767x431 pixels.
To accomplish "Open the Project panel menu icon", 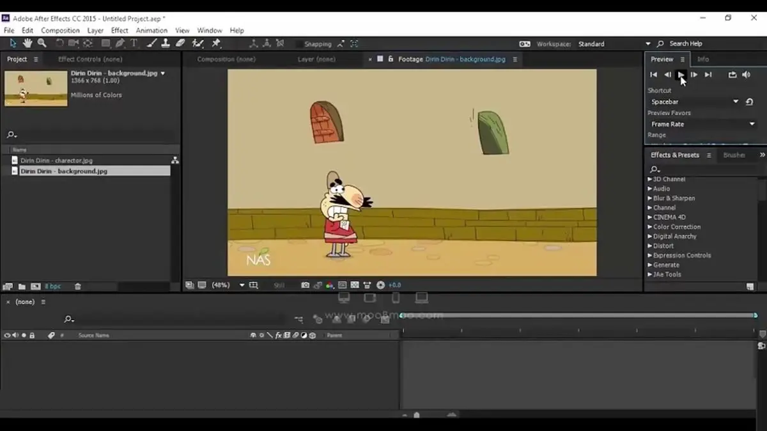I will pyautogui.click(x=36, y=59).
